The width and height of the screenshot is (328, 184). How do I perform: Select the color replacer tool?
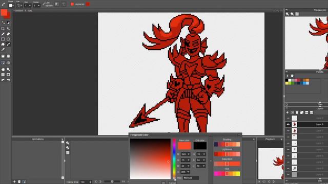coord(8,44)
